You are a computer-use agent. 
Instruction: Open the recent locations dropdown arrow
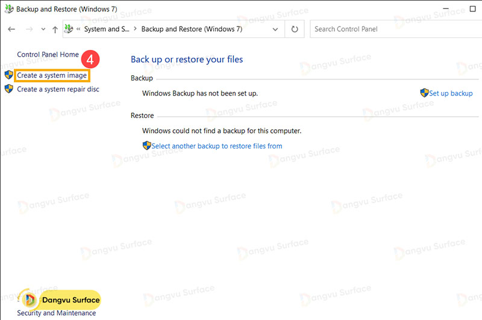(x=43, y=29)
